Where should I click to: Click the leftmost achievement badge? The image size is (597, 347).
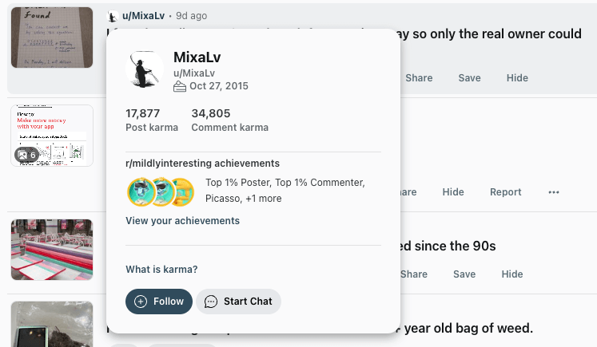[141, 191]
